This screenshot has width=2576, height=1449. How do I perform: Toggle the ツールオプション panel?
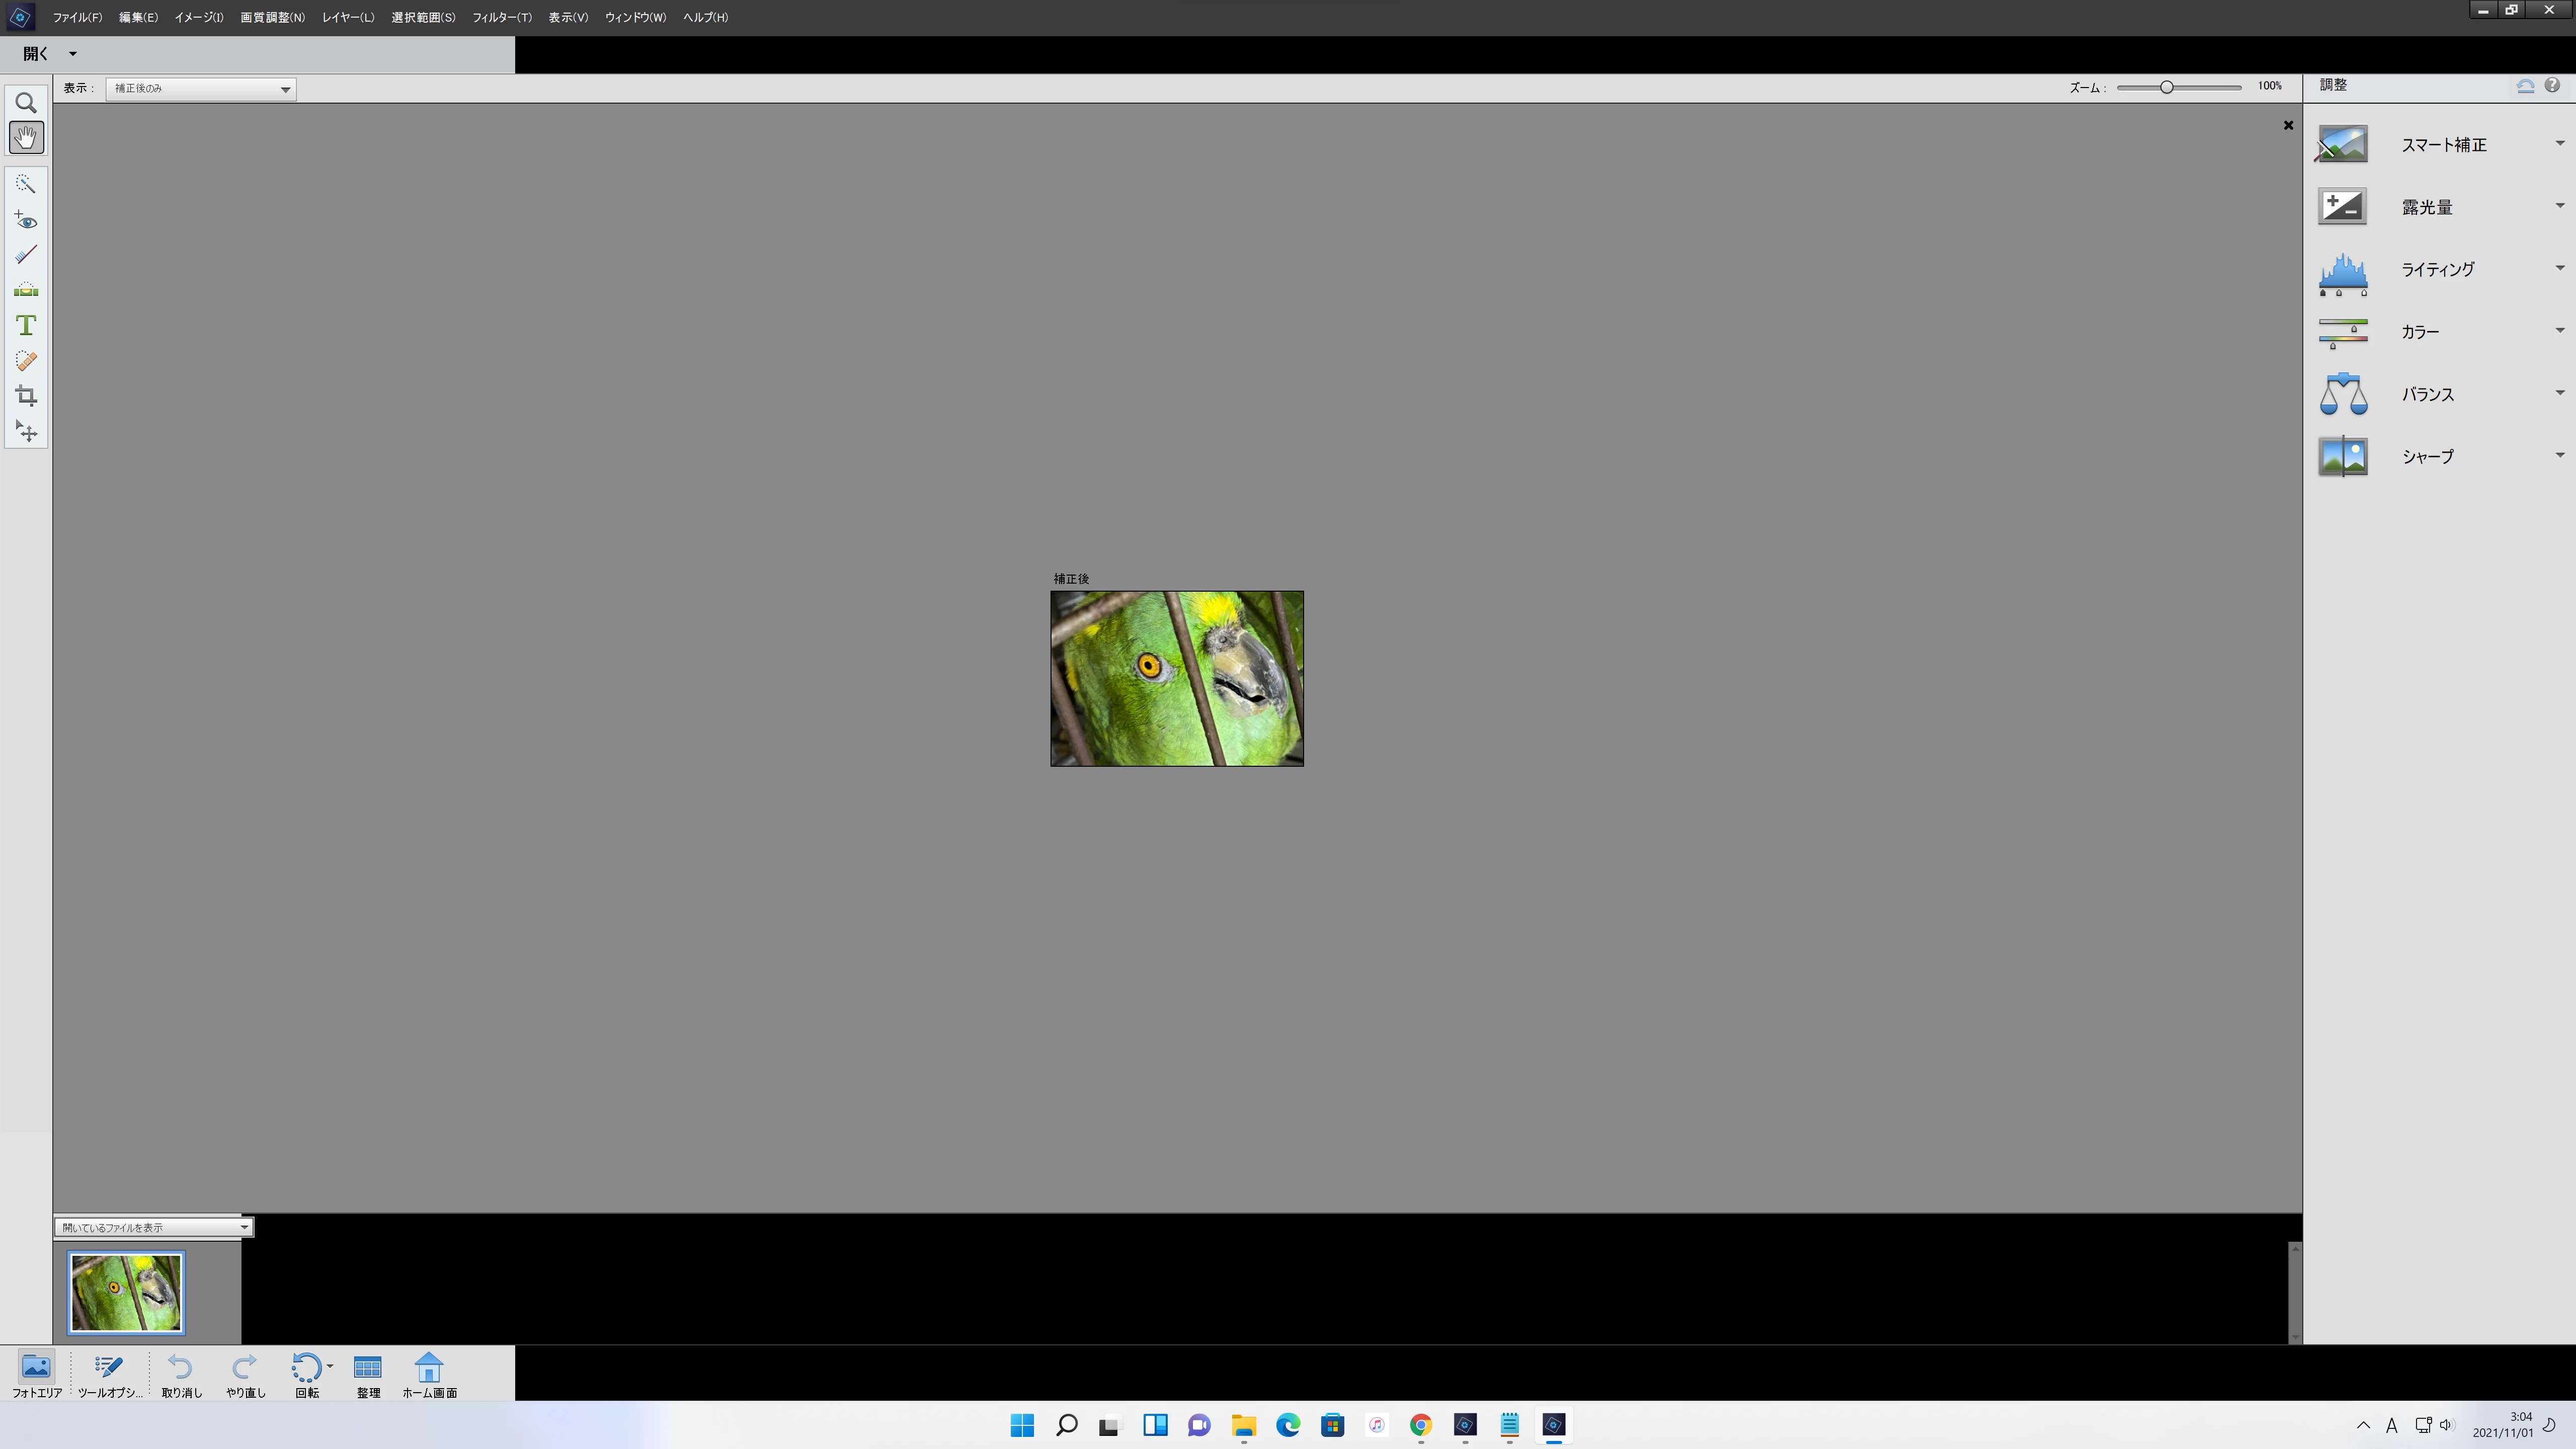click(109, 1374)
